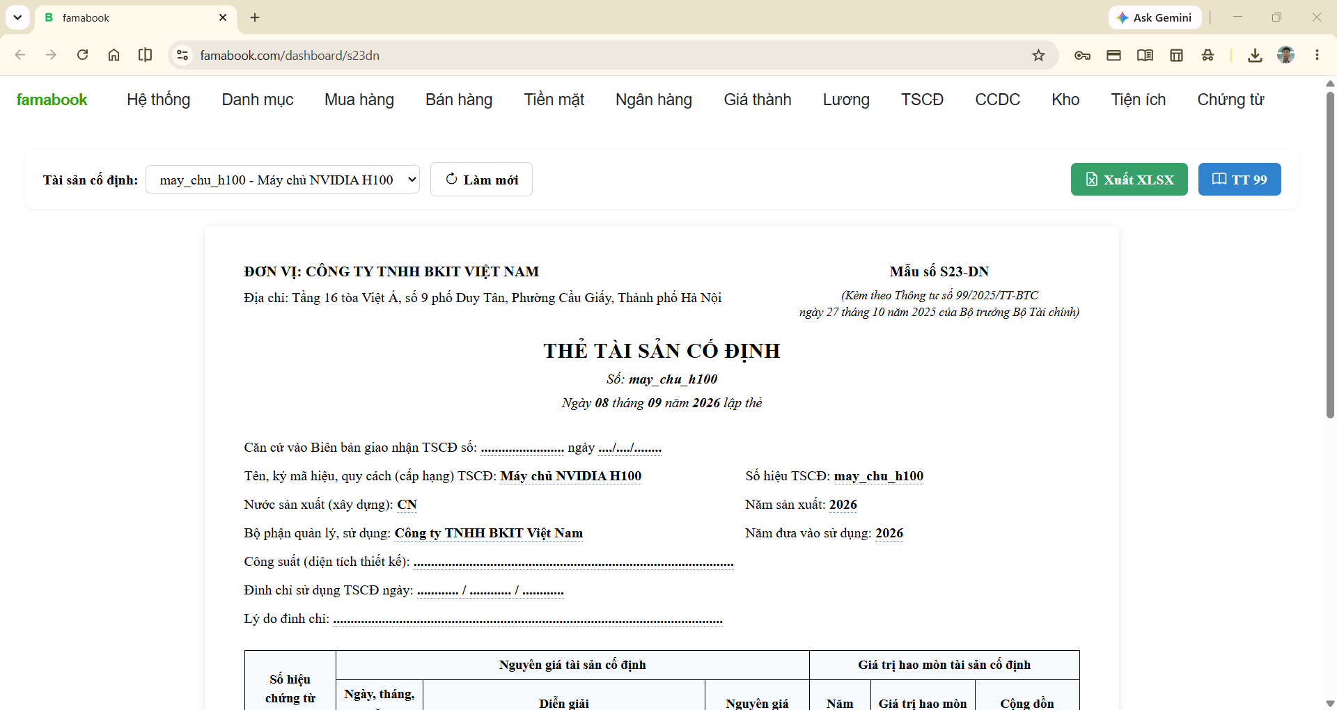Viewport: 1337px width, 710px height.
Task: Click the browser back arrow
Action: point(20,55)
